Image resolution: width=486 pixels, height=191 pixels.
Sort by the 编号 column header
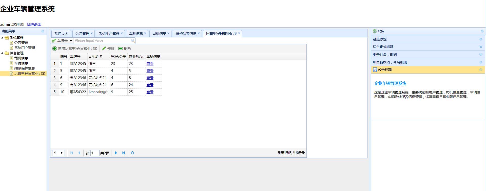[x=64, y=57]
